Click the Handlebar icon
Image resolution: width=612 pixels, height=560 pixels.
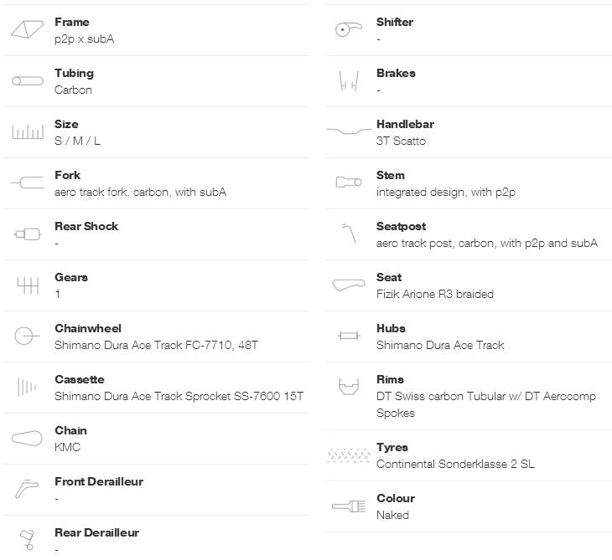point(348,131)
